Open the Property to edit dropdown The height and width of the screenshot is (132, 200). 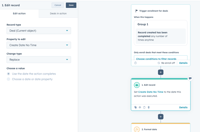[x=39, y=45]
